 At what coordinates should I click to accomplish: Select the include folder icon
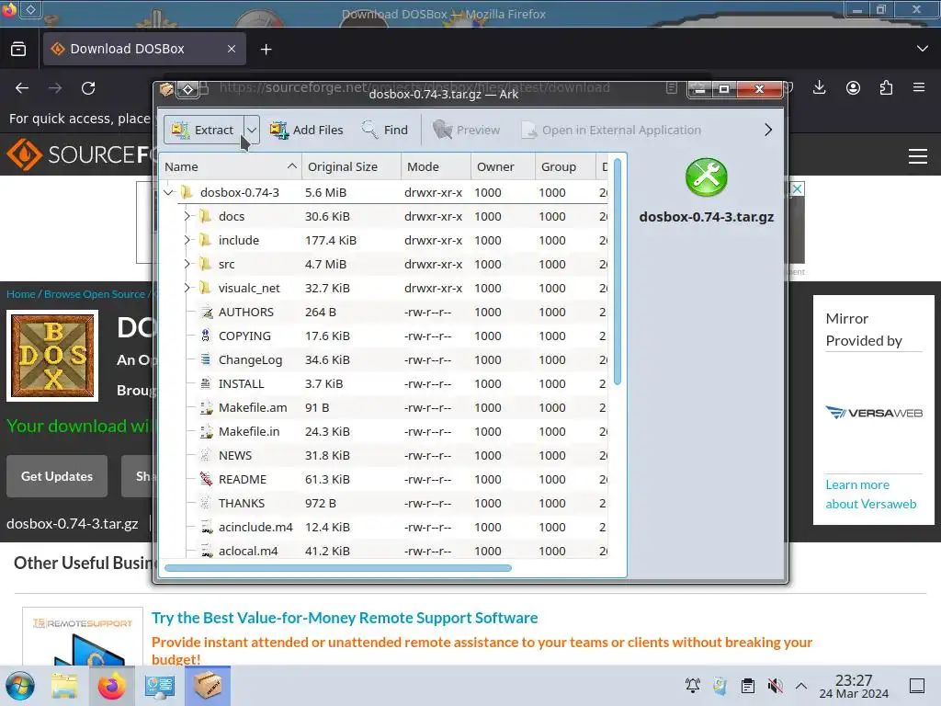[206, 240]
